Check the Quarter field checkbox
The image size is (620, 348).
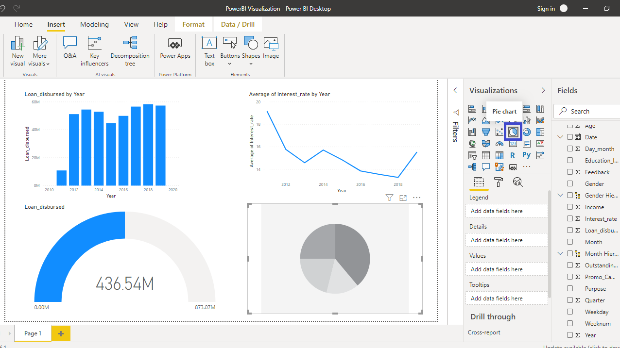[570, 300]
